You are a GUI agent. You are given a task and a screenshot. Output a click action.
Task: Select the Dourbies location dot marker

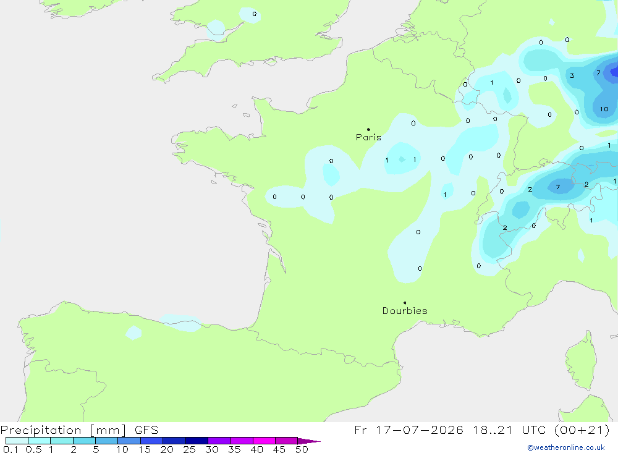pos(405,303)
